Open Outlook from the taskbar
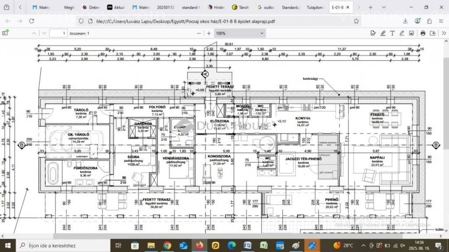449x252 pixels. (184, 245)
